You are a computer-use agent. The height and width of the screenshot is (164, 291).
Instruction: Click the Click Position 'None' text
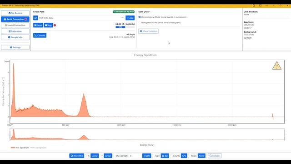point(246,14)
